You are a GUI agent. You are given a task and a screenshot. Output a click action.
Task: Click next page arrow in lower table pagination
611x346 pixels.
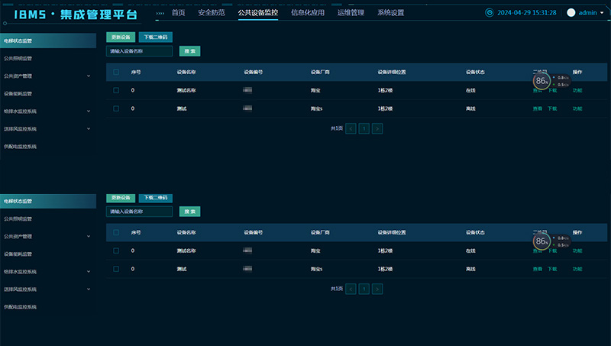tap(377, 289)
